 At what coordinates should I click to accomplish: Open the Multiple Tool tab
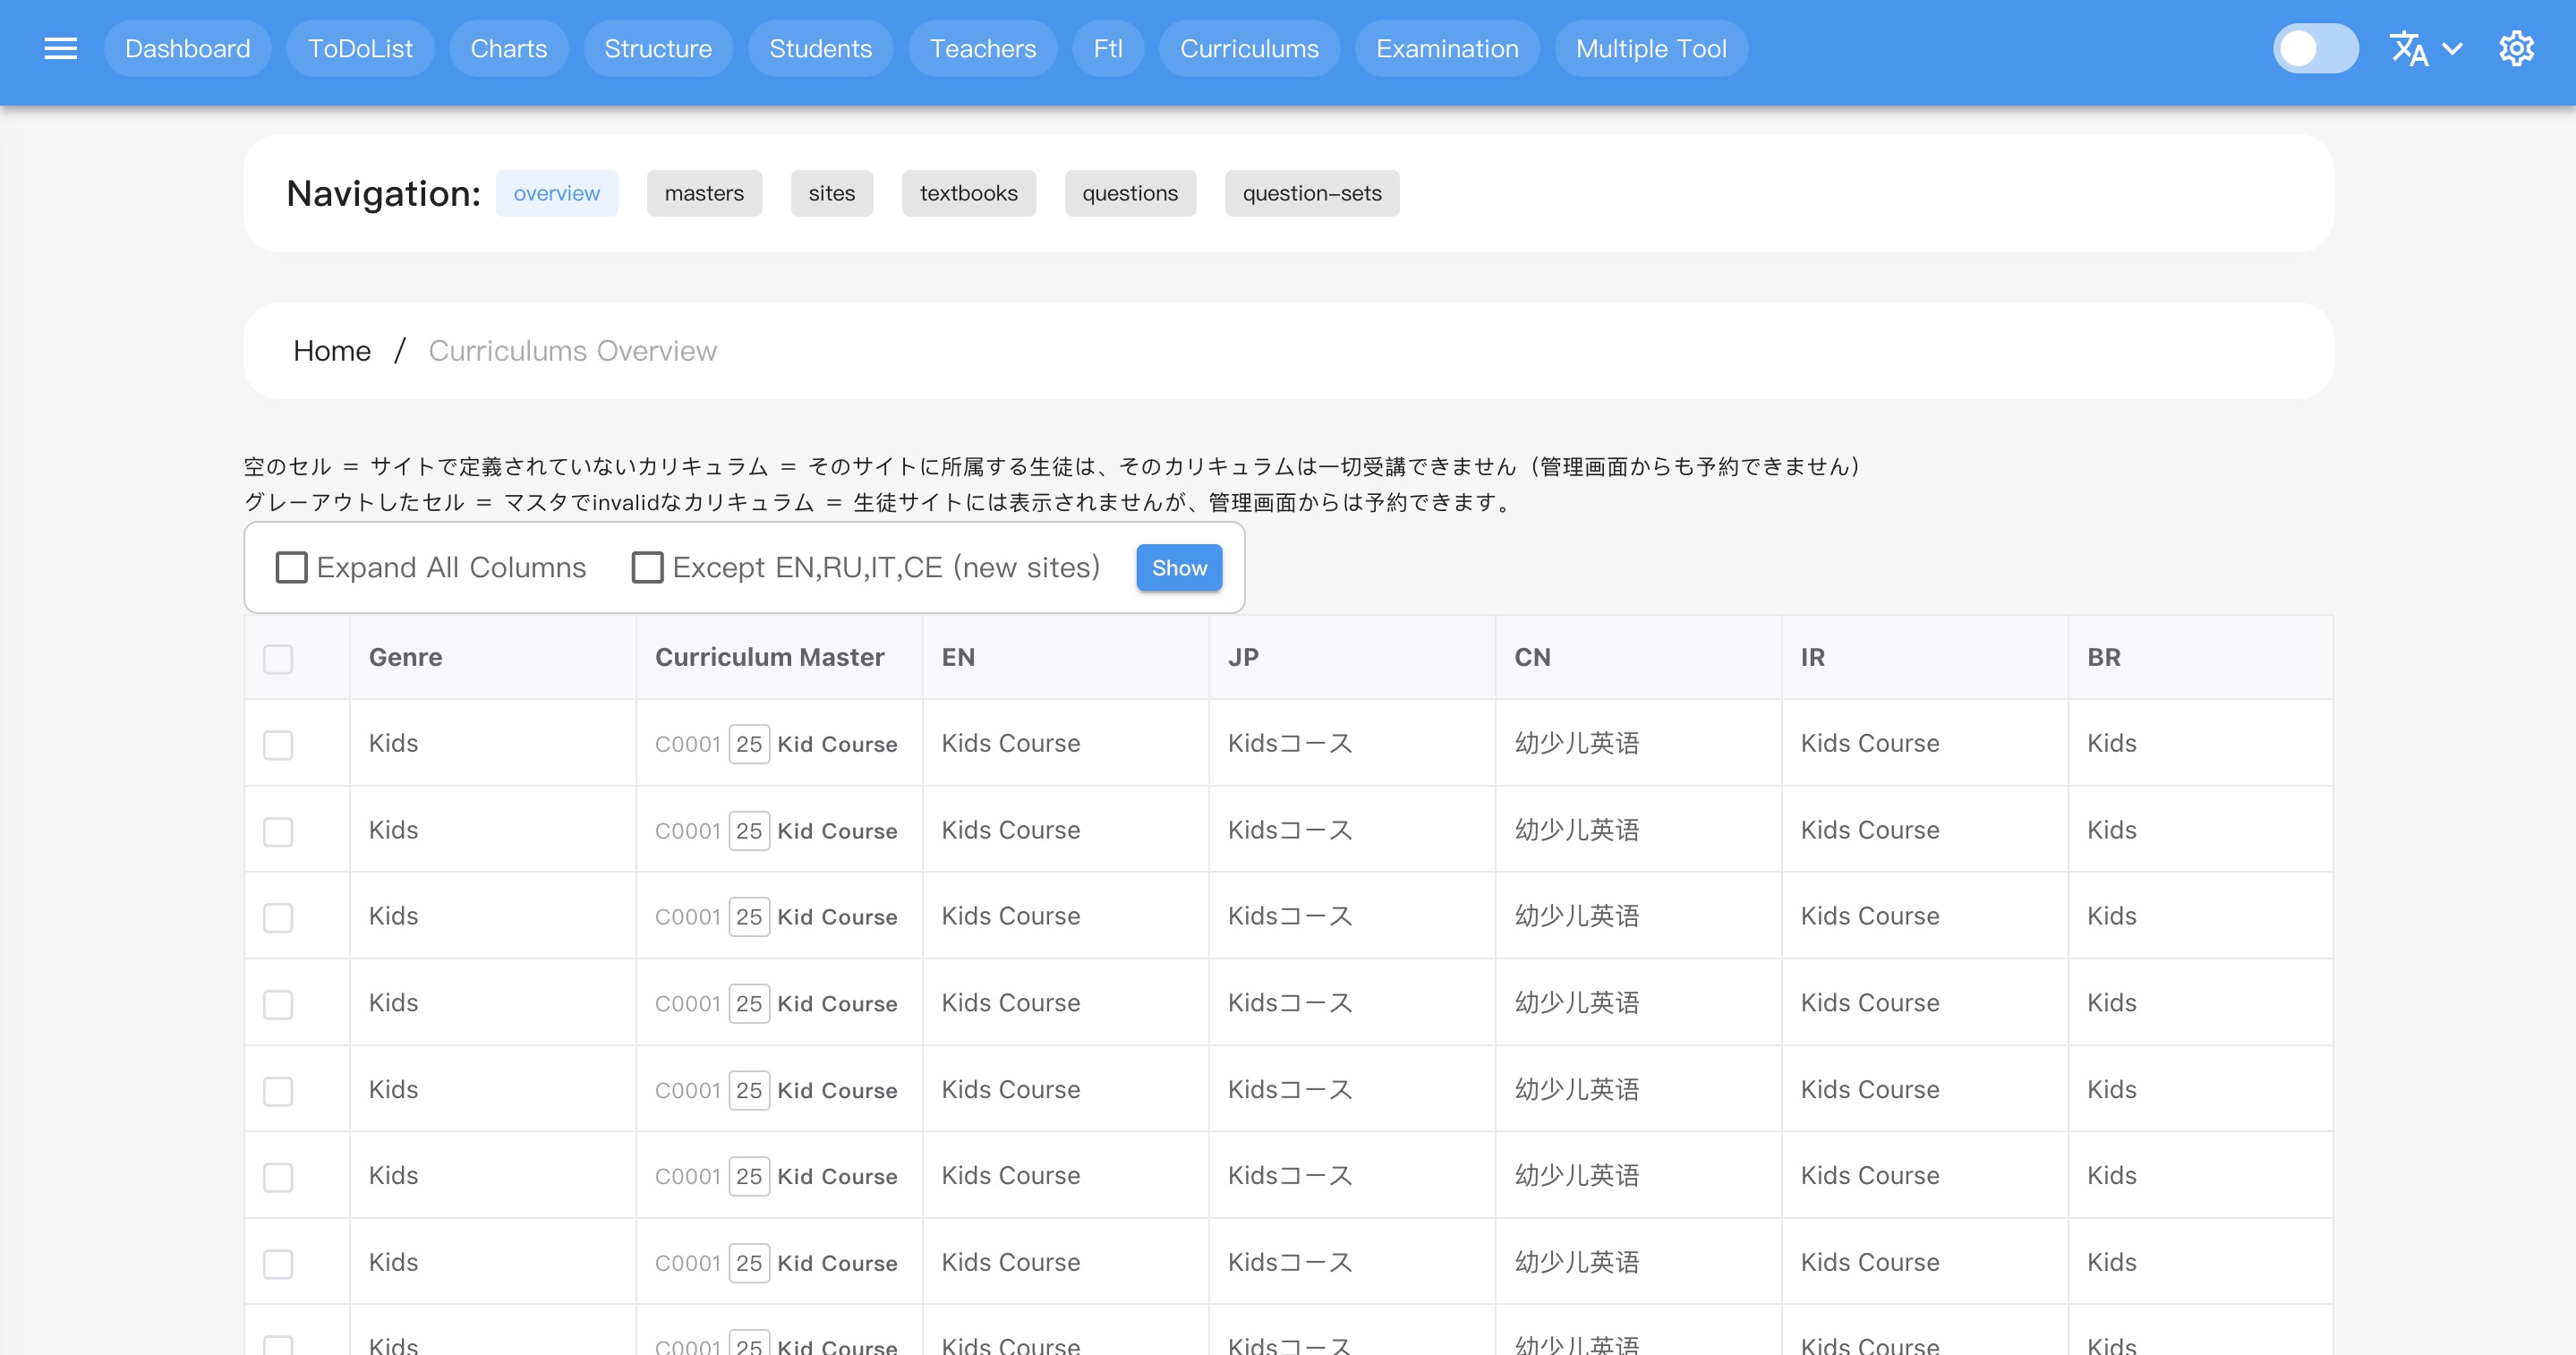tap(1651, 48)
